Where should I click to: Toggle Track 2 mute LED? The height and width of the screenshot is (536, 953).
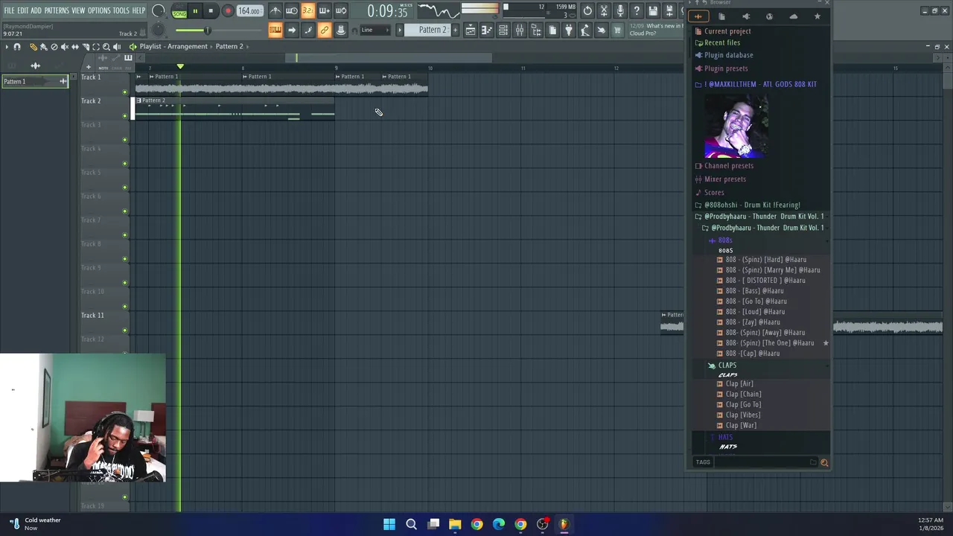[x=125, y=116]
